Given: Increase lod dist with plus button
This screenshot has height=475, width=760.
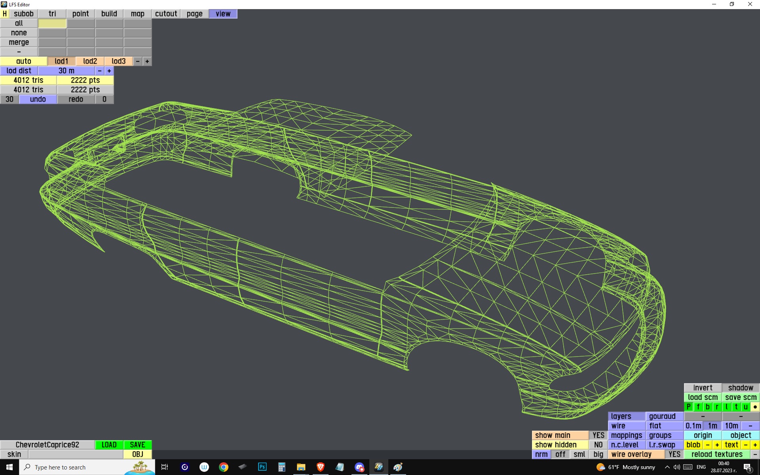Looking at the screenshot, I should point(109,70).
